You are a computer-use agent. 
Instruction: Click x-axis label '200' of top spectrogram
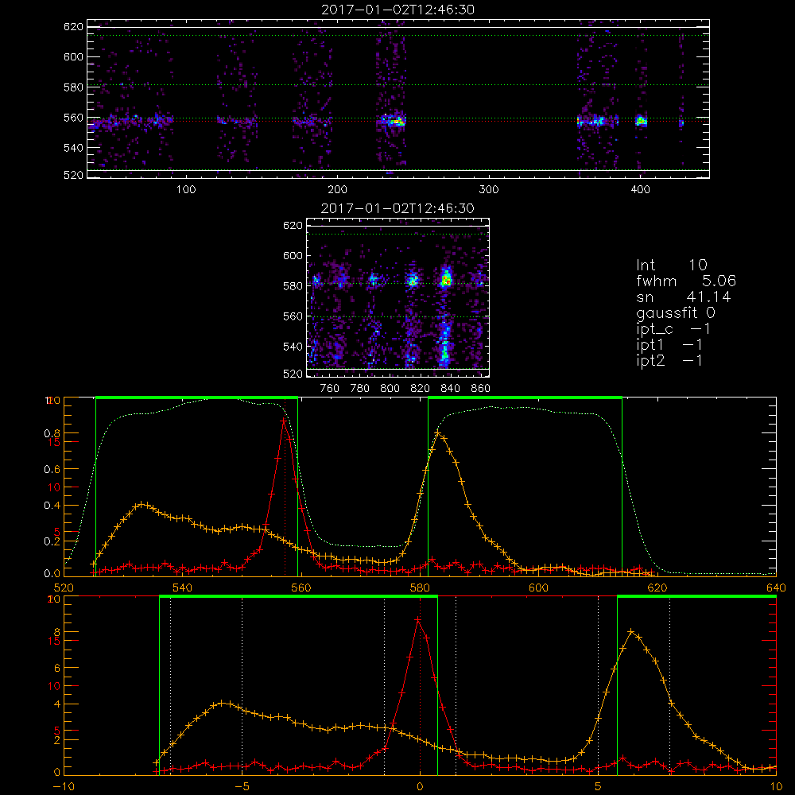click(x=338, y=190)
